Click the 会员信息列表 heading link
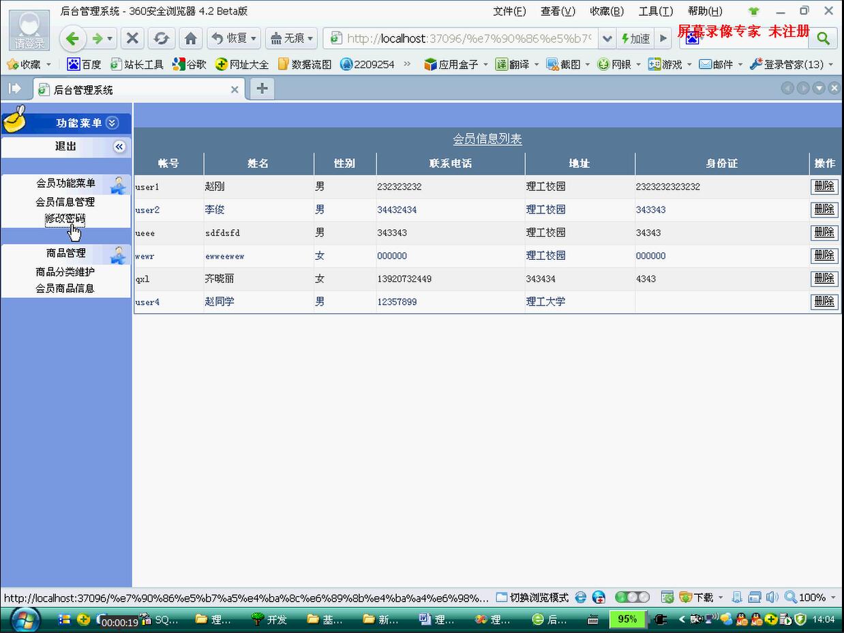844x633 pixels. (487, 139)
